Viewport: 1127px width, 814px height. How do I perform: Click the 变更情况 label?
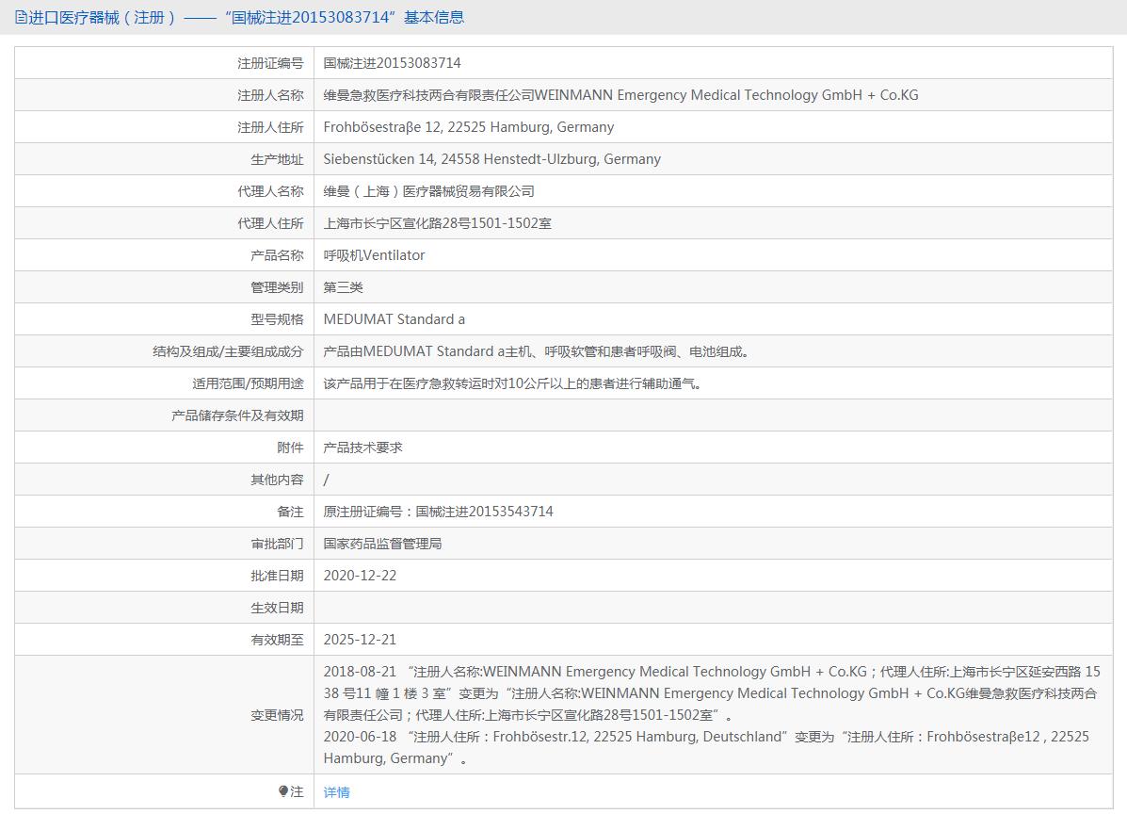pyautogui.click(x=277, y=715)
